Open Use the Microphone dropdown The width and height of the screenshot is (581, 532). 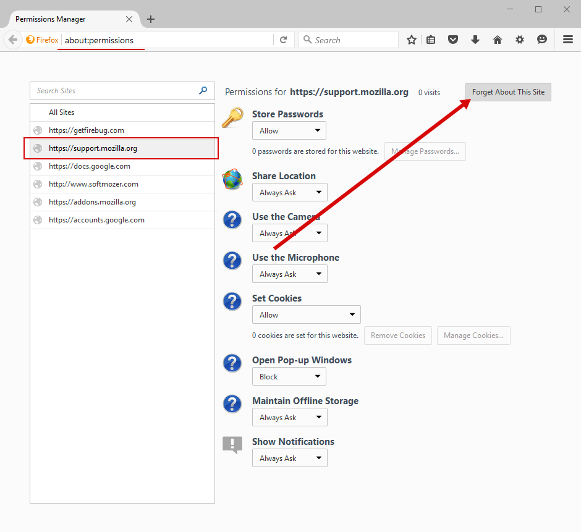coord(290,274)
